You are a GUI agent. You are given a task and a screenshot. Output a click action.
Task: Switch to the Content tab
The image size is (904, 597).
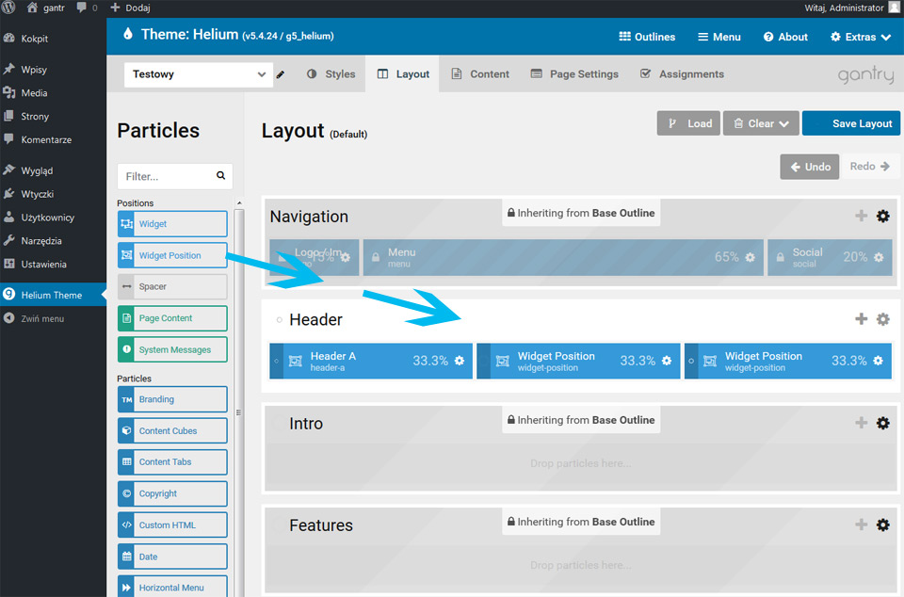point(480,73)
